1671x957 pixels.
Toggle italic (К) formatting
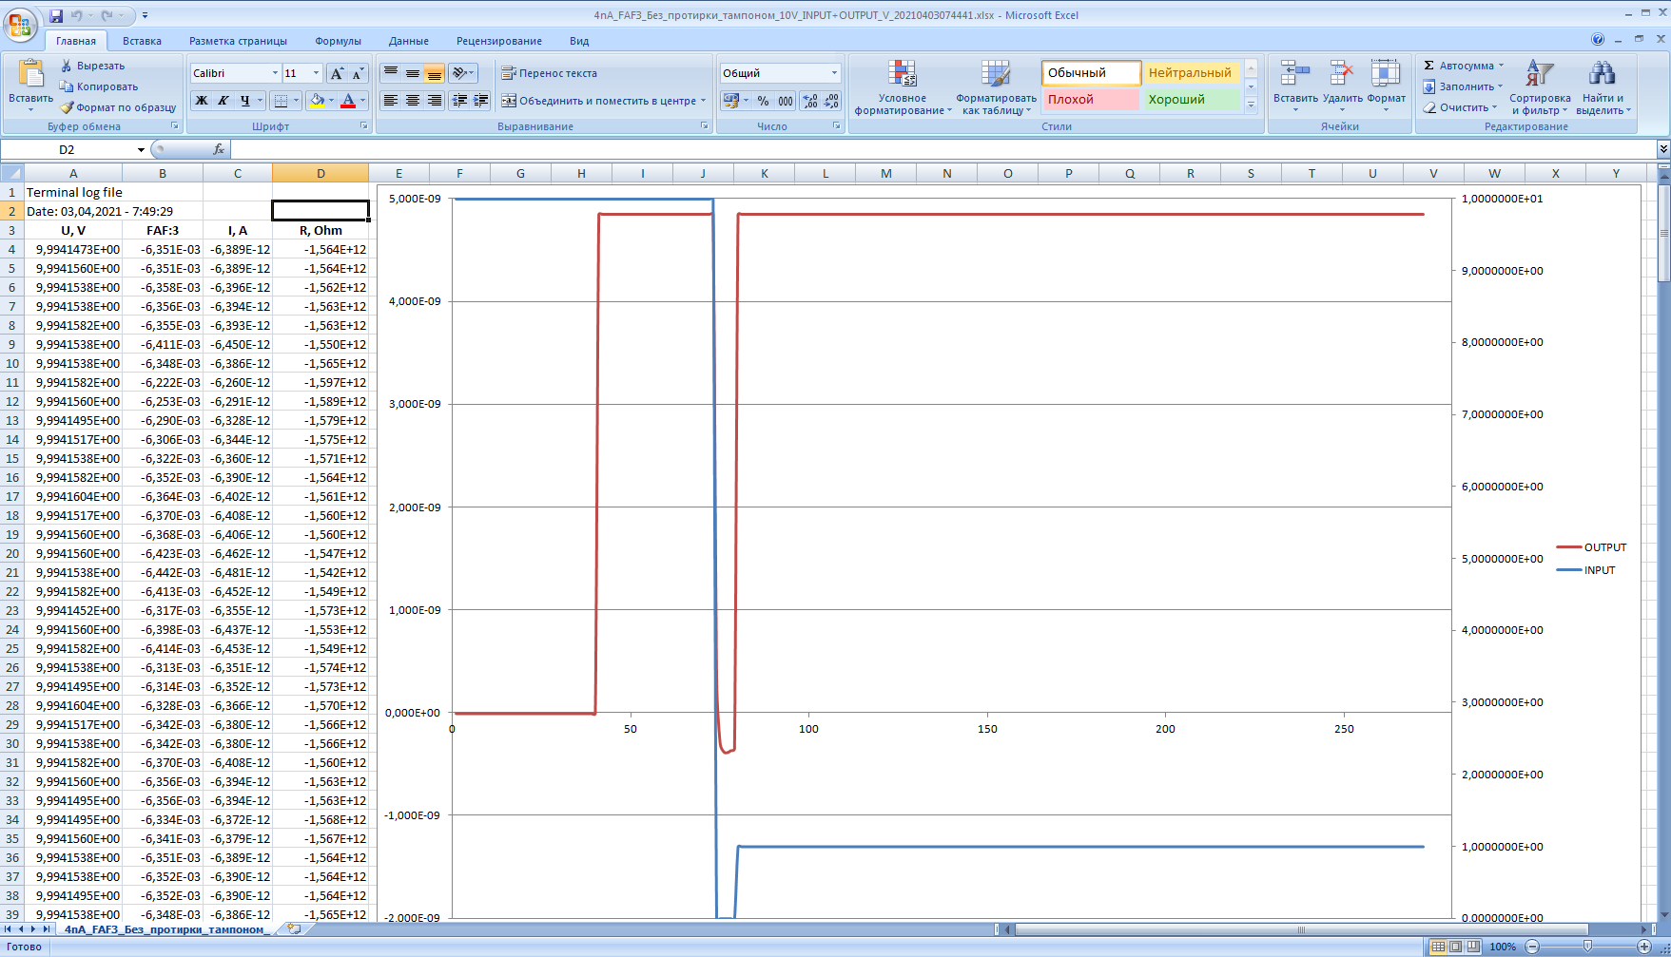223,101
